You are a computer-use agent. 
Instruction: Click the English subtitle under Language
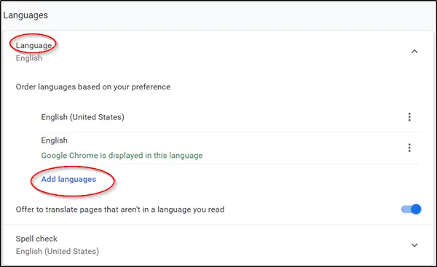[29, 58]
